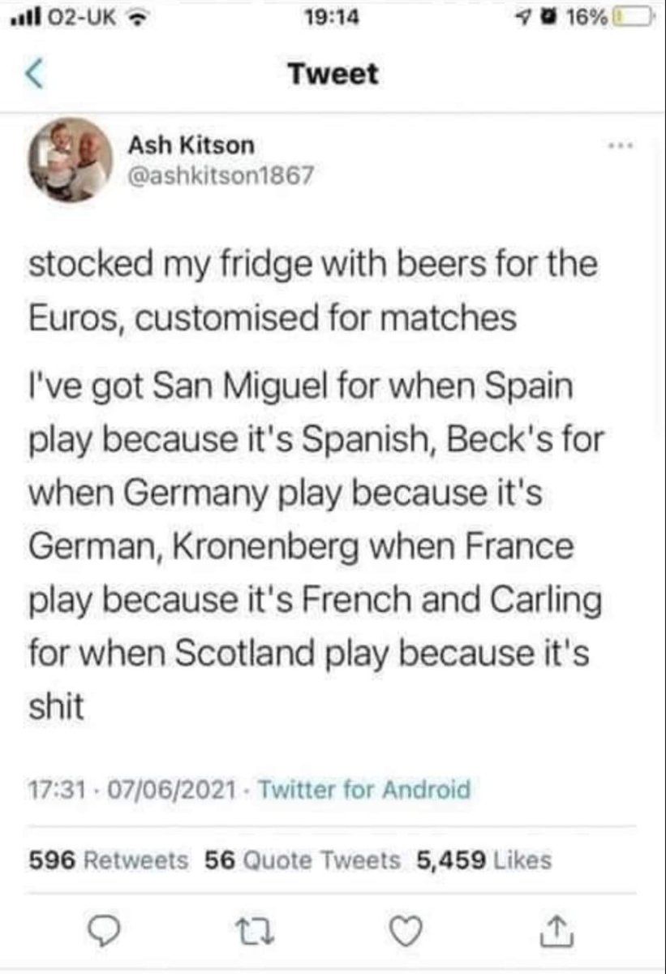View the 56 Quote Tweets list
Viewport: 666px width, 974px height.
click(x=303, y=860)
